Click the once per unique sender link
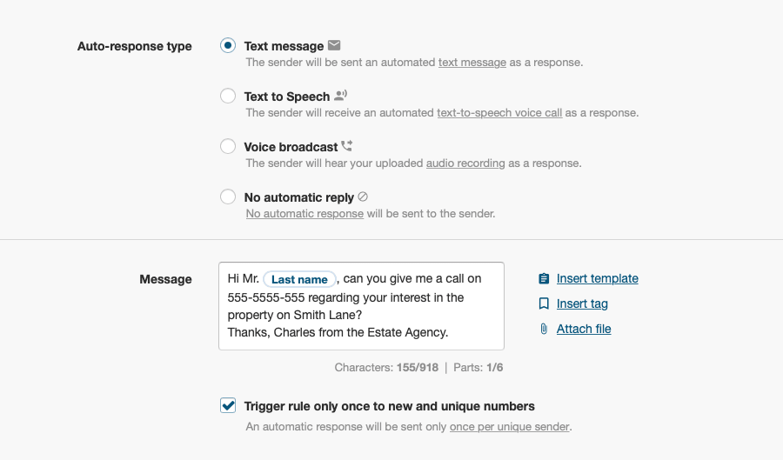Screen dimensions: 783x460 click(509, 427)
